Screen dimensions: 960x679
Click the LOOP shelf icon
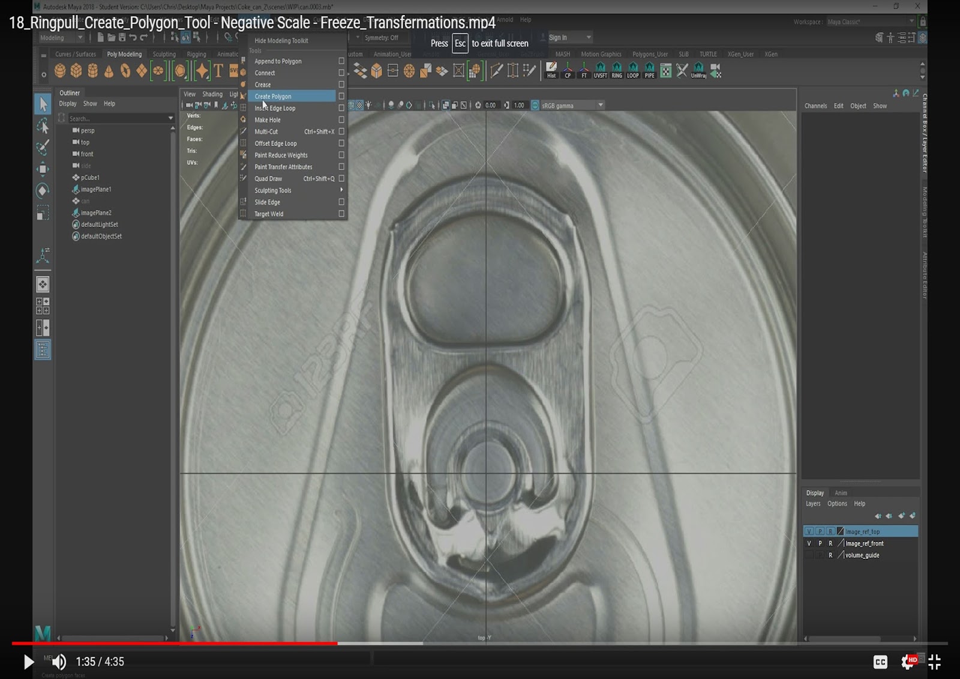tap(633, 71)
